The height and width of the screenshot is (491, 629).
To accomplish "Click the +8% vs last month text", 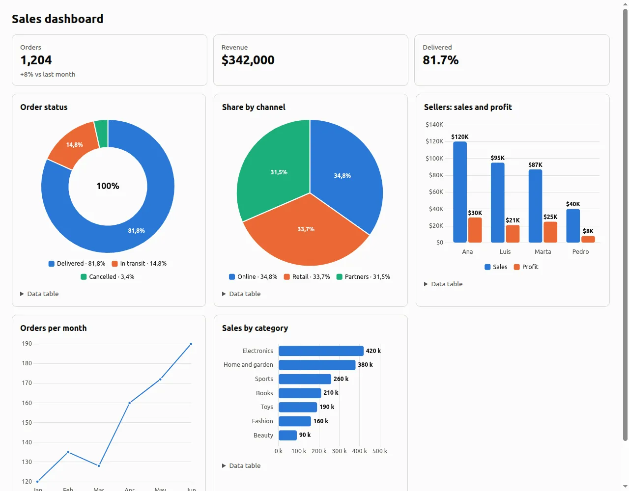I will pyautogui.click(x=48, y=75).
